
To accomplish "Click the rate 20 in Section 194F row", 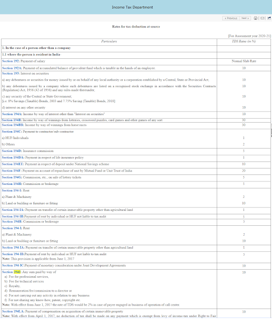I will coord(244,170).
